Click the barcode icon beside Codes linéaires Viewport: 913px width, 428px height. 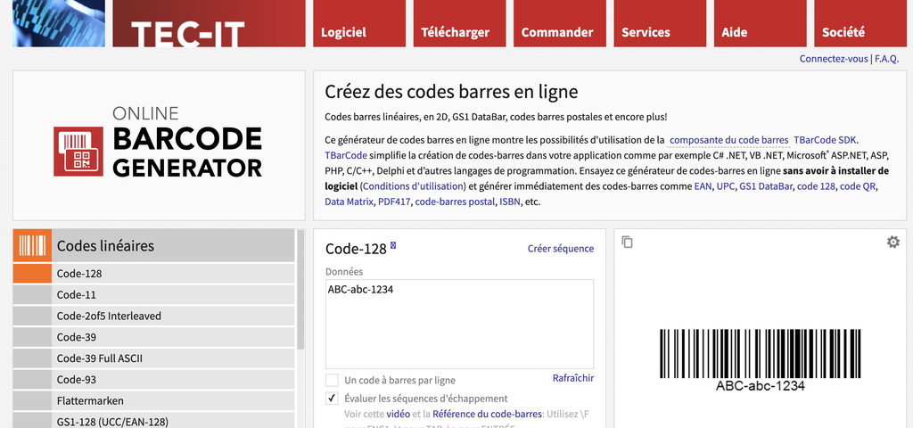(32, 245)
